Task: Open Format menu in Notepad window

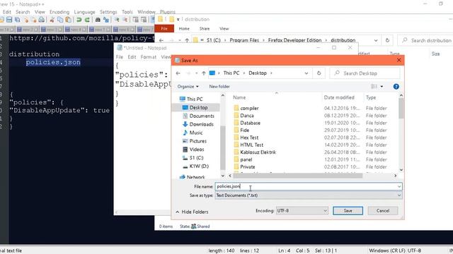Action: click(148, 57)
